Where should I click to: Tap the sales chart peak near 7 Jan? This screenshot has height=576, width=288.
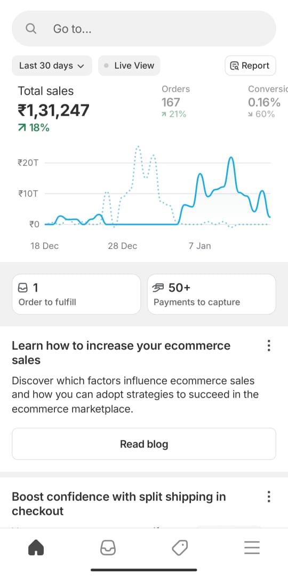[x=201, y=174]
